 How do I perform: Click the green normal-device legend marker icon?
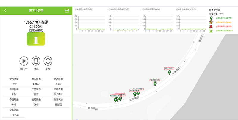coord(211,18)
